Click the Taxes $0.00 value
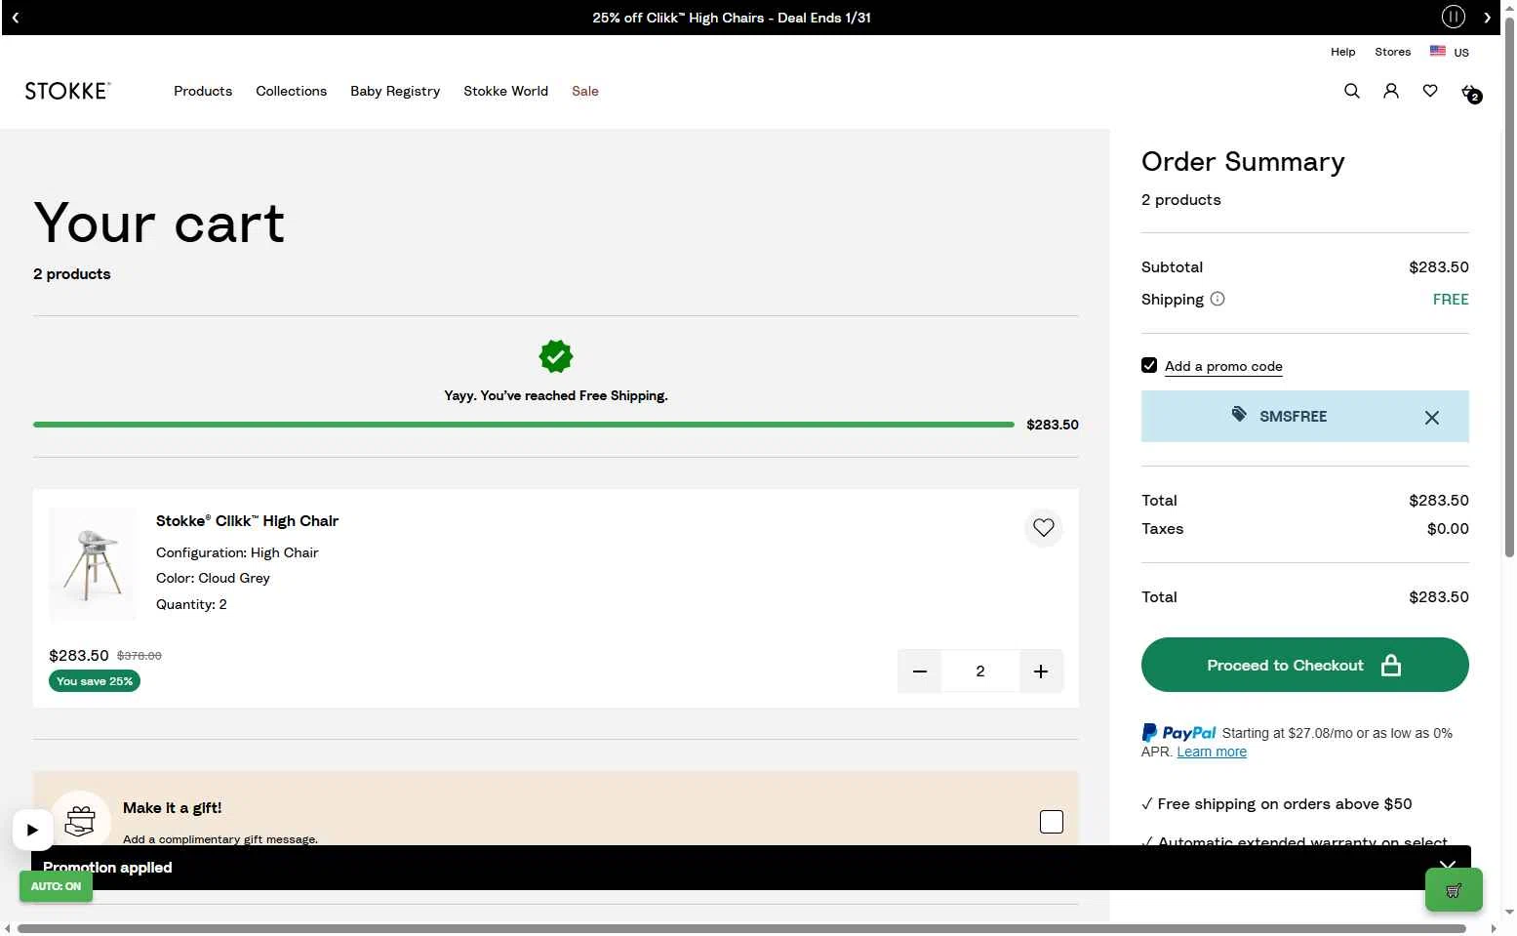The image size is (1517, 936). (x=1448, y=529)
